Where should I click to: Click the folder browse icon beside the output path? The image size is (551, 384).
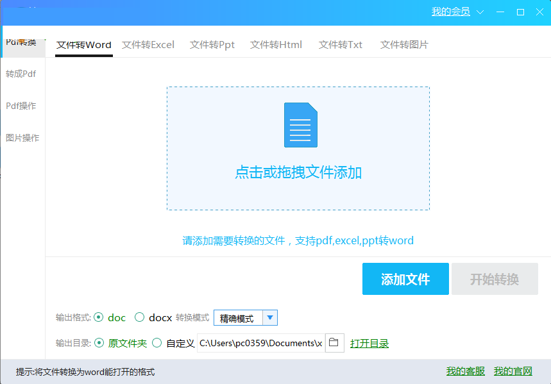(x=334, y=342)
